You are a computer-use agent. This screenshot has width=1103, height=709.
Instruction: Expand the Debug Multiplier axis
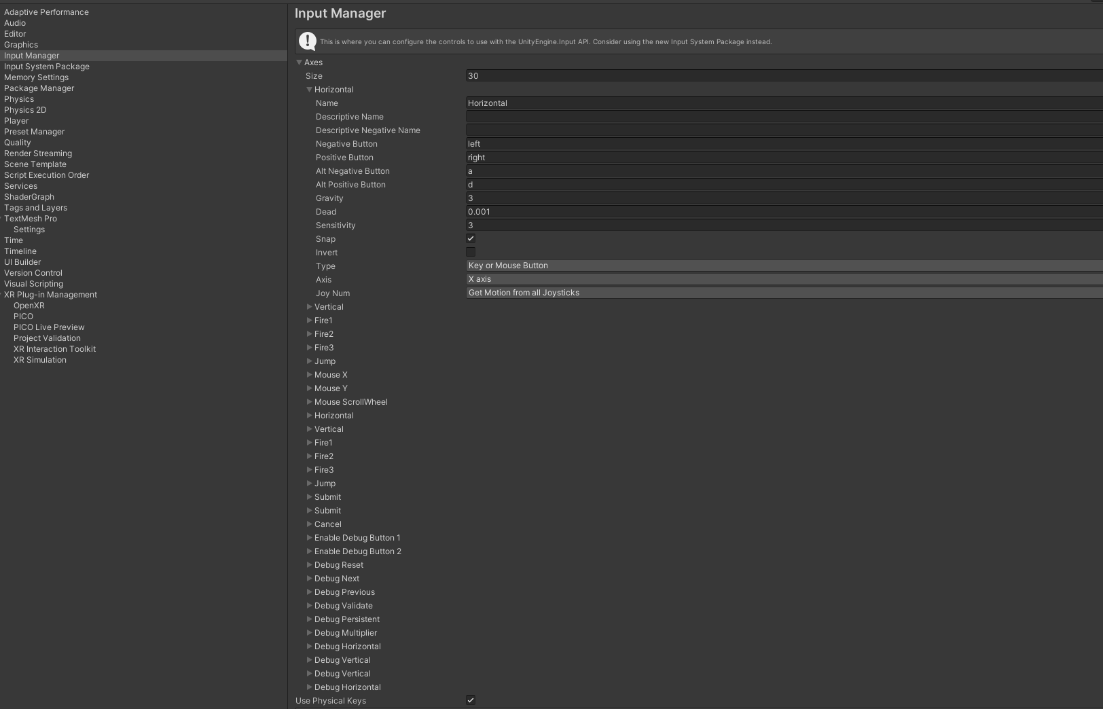(x=309, y=633)
